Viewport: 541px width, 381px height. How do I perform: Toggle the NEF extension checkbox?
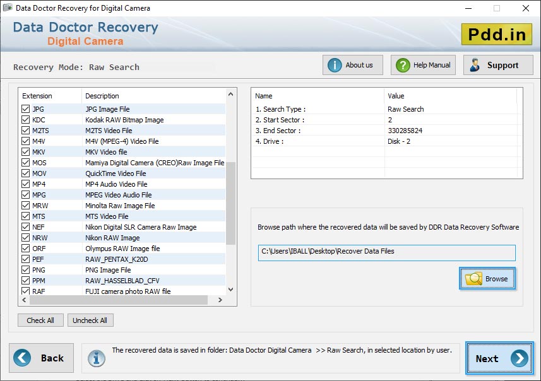[x=25, y=227]
